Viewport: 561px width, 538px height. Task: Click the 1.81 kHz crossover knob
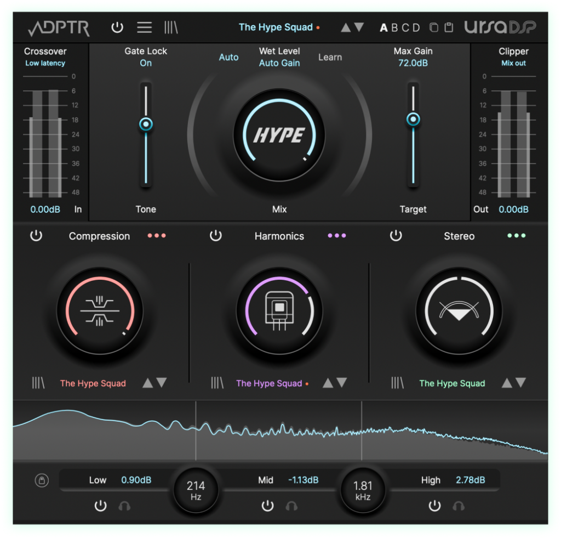click(x=363, y=490)
